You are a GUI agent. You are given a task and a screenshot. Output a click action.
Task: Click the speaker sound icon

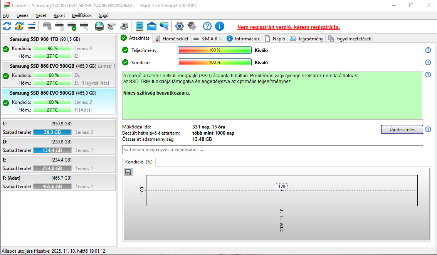[x=192, y=27]
